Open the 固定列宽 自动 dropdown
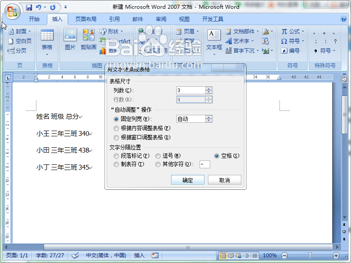 209,118
